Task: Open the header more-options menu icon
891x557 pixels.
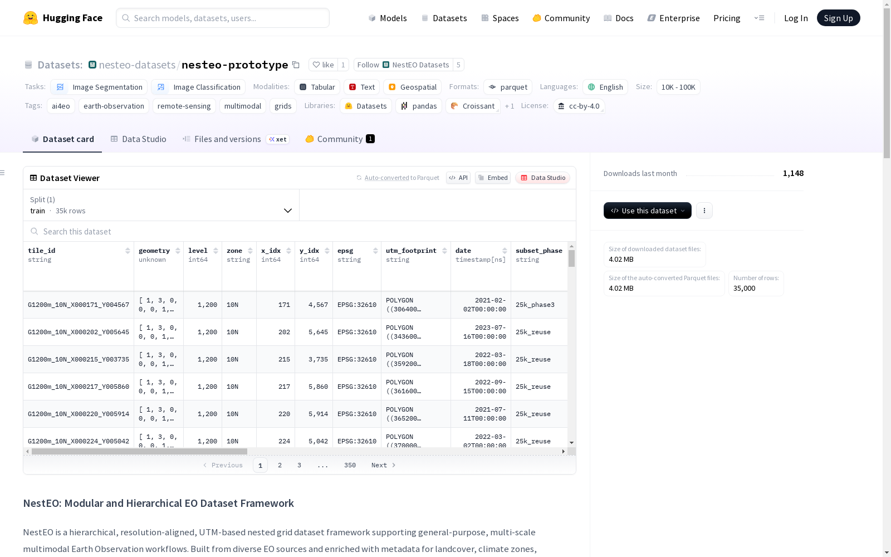Action: click(759, 18)
